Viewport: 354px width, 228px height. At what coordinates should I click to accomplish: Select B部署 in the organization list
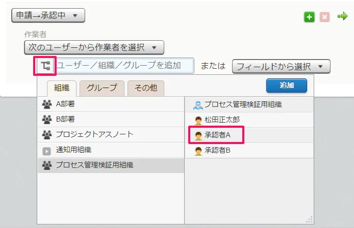[111, 120]
